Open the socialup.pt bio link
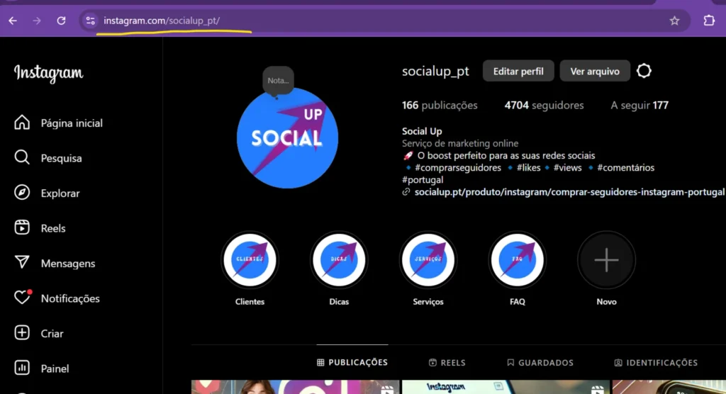 [x=569, y=191]
